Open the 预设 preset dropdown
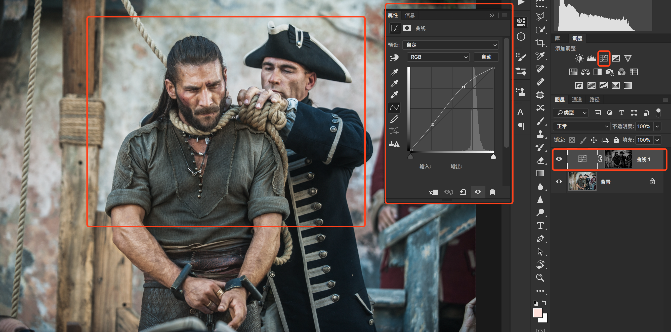The width and height of the screenshot is (671, 332). (451, 45)
